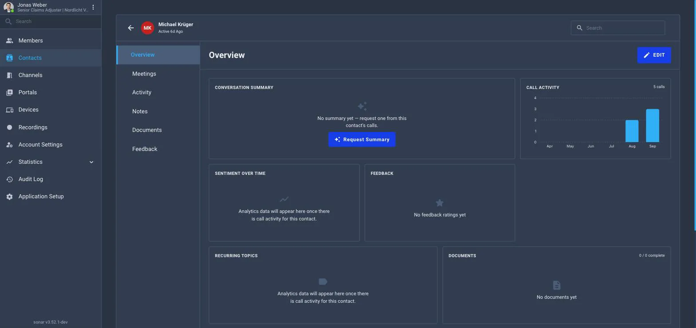This screenshot has height=328, width=696.
Task: Click the sparkle icon in Conversation Summary
Action: pyautogui.click(x=362, y=106)
